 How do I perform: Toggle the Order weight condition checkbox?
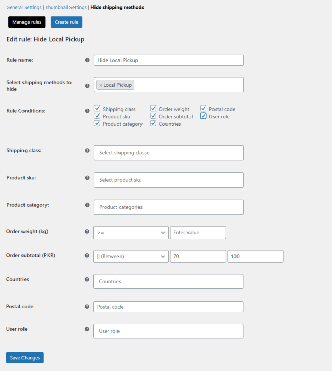(x=153, y=109)
